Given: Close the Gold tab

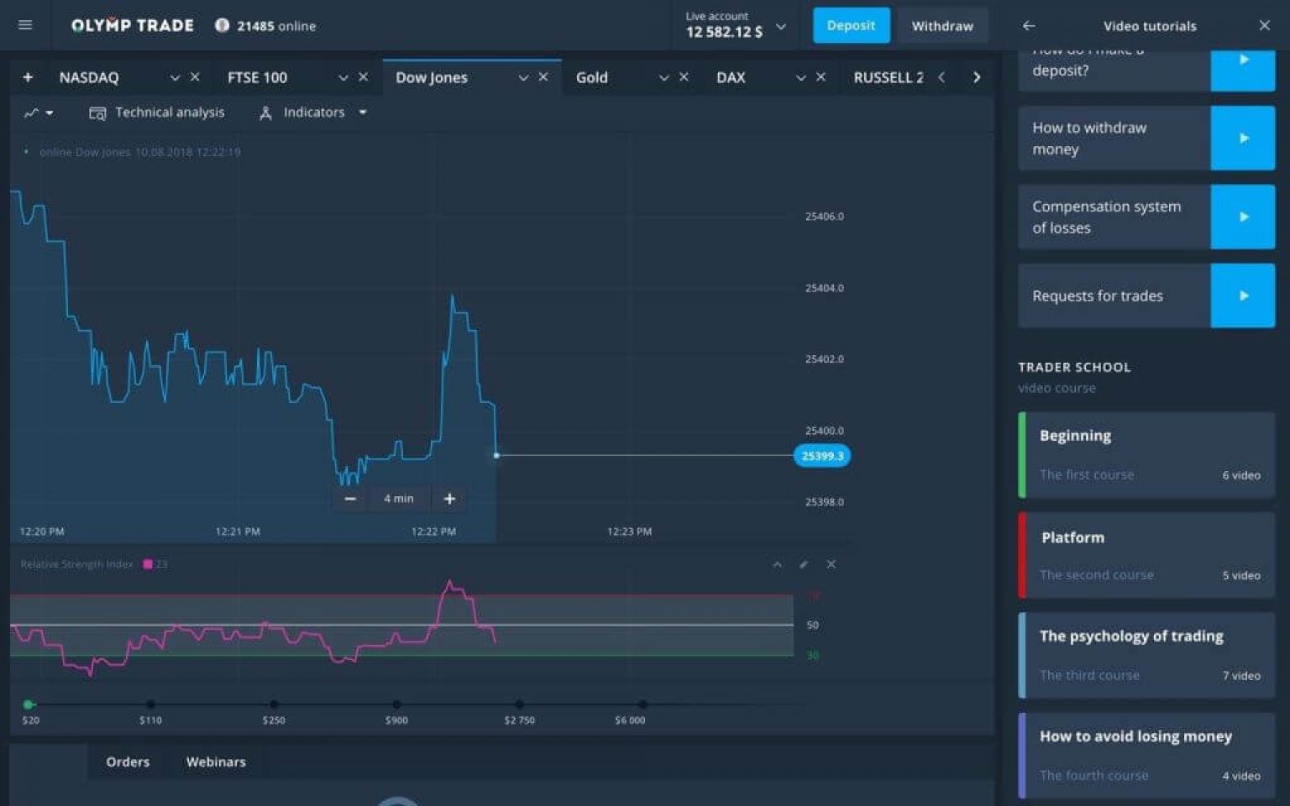Looking at the screenshot, I should [684, 76].
